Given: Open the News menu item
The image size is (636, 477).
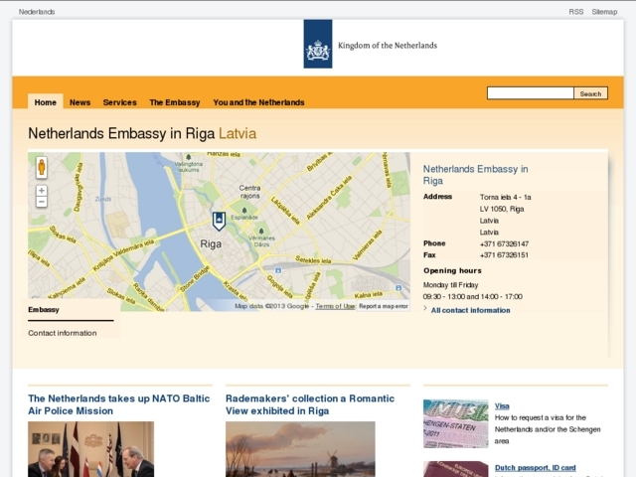Looking at the screenshot, I should click(79, 102).
